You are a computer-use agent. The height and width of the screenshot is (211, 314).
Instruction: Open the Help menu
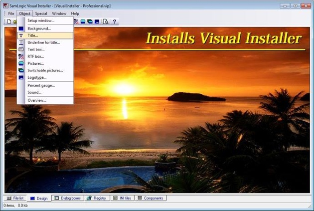(75, 13)
